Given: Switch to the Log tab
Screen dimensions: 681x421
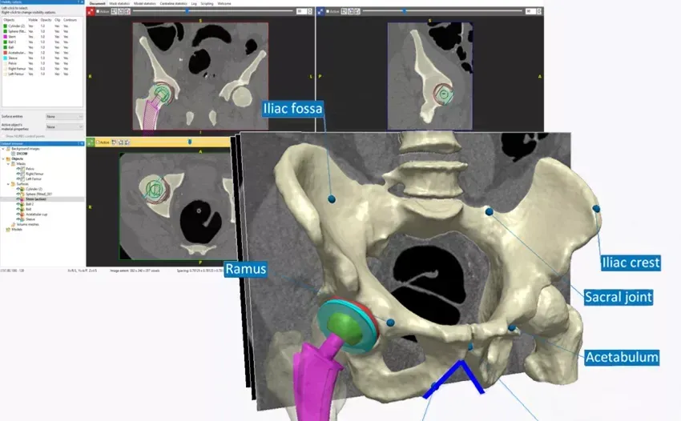Looking at the screenshot, I should click(194, 3).
